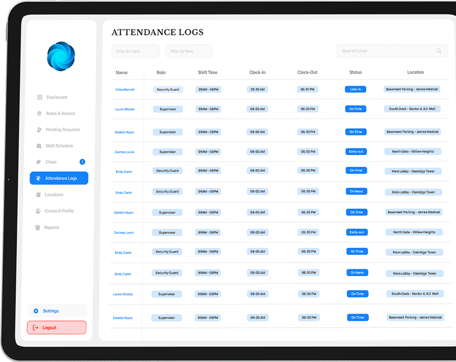Open Roles & Access via its badge icon
The image size is (456, 362).
[x=39, y=113]
